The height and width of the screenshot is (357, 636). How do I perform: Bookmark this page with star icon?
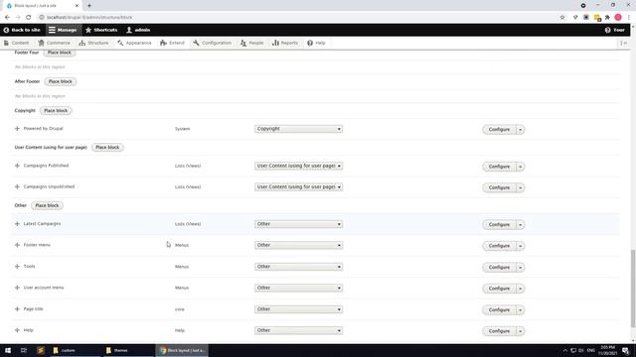(x=562, y=18)
